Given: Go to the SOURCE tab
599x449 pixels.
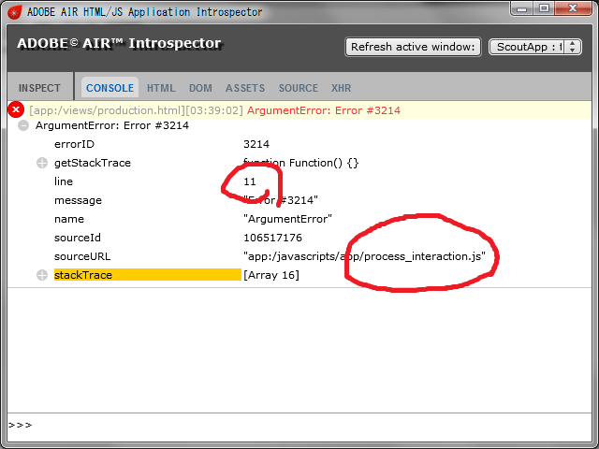Looking at the screenshot, I should (x=298, y=88).
